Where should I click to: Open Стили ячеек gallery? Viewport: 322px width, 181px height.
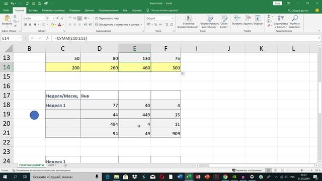click(x=224, y=22)
